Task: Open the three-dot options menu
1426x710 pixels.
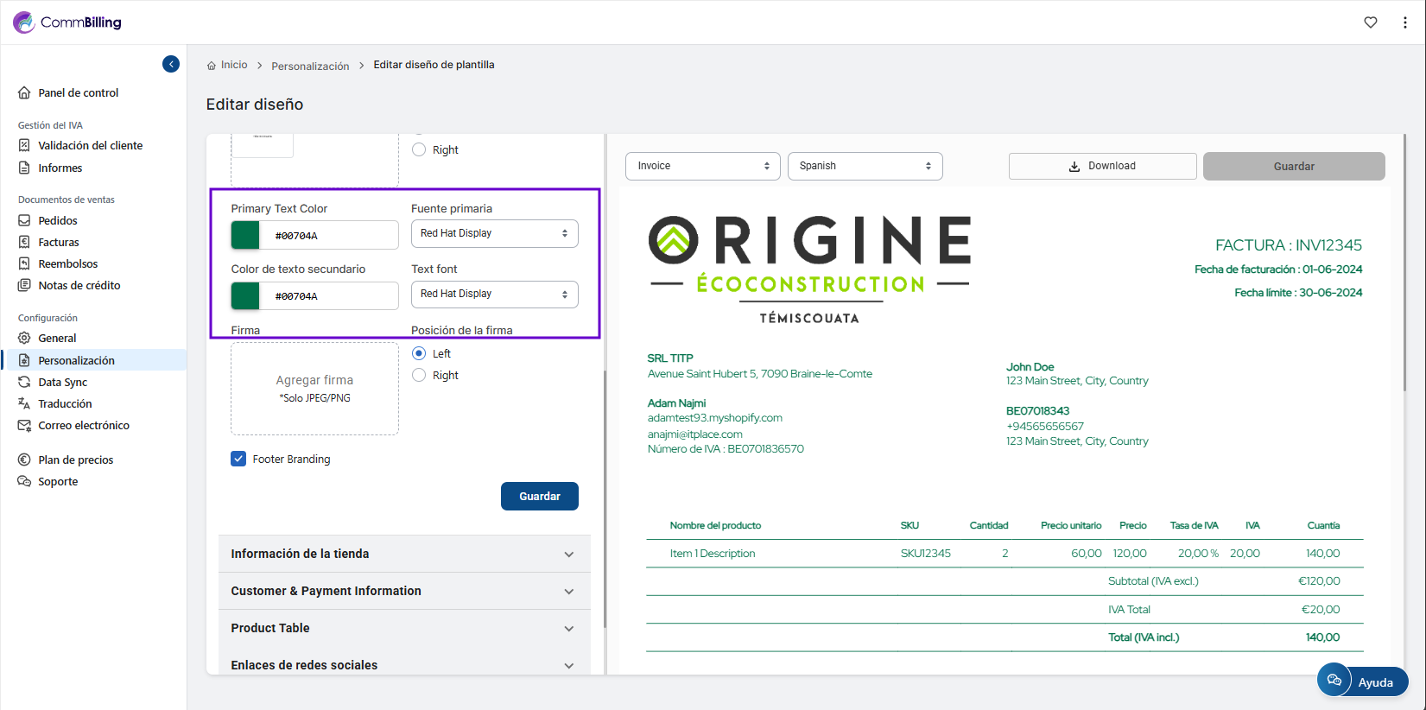Action: [1404, 22]
